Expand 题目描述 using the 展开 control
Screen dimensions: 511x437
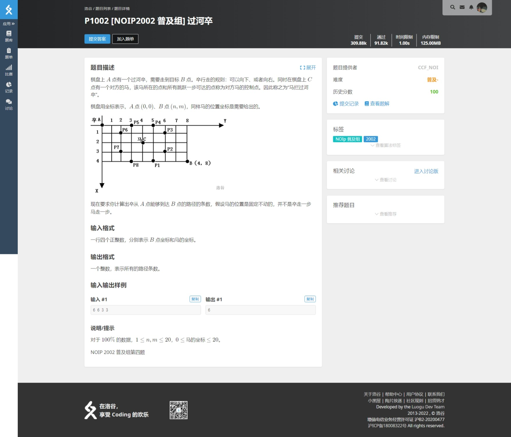click(x=307, y=67)
